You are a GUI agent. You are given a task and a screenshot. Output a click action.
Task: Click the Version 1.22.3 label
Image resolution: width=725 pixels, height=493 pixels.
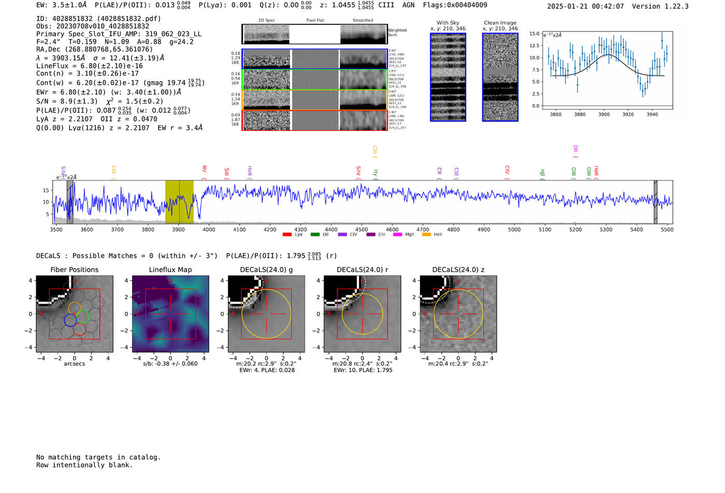tap(660, 6)
